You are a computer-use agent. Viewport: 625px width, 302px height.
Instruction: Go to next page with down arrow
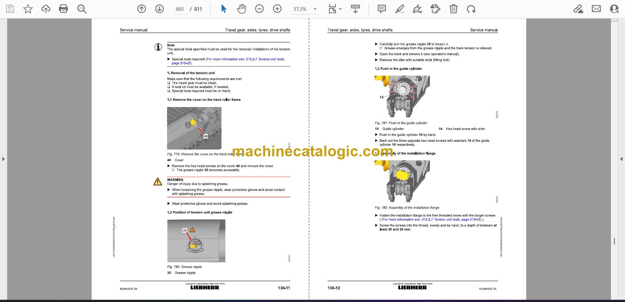[160, 9]
